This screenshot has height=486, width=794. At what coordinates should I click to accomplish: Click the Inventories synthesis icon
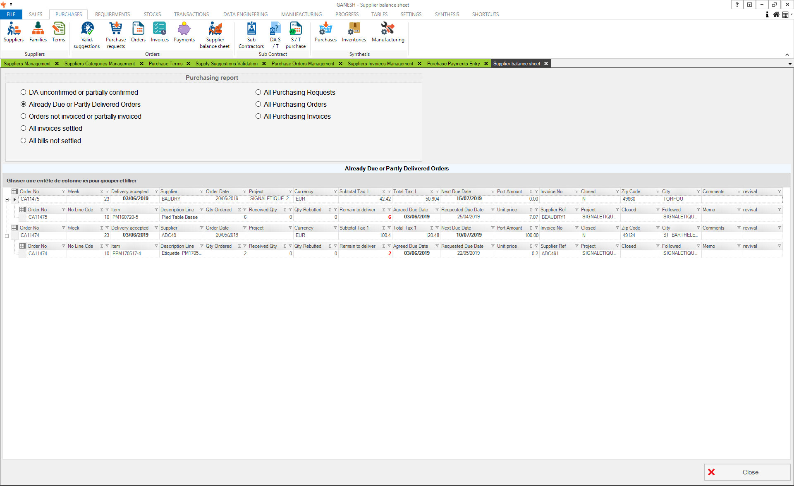[354, 32]
